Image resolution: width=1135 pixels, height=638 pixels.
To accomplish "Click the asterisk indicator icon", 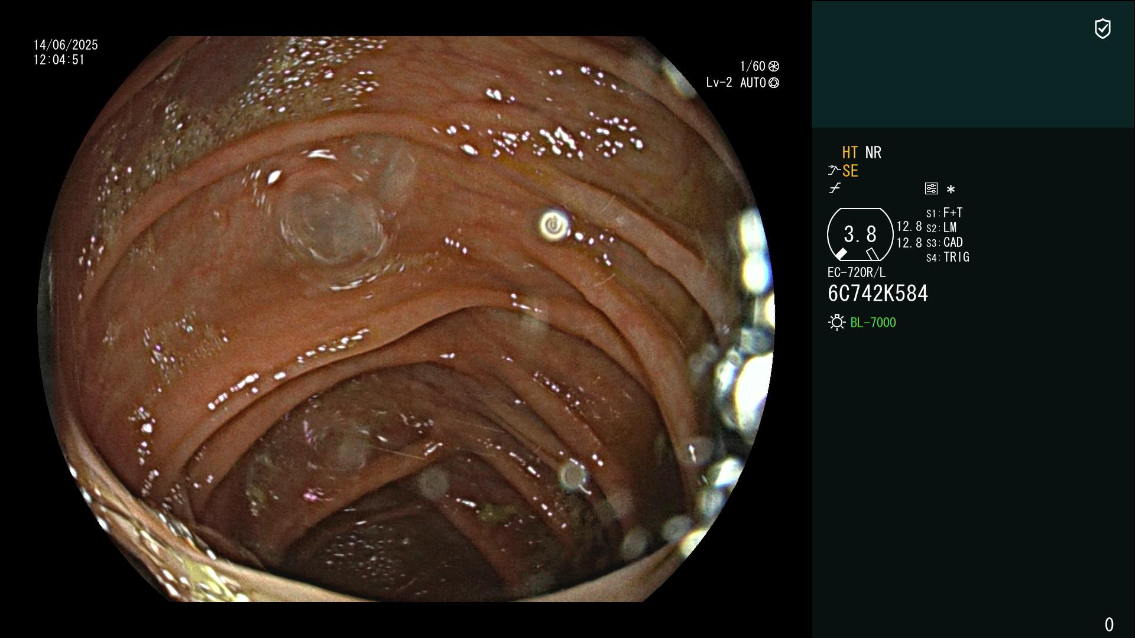I will pyautogui.click(x=951, y=190).
